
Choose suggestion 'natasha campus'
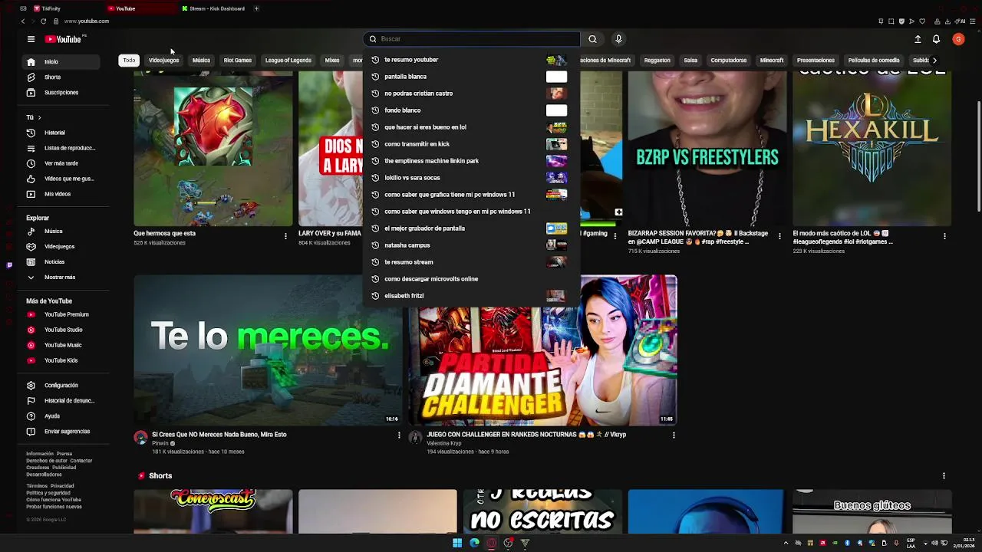(x=471, y=245)
